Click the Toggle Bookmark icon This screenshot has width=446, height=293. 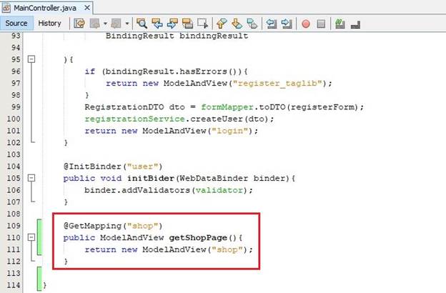coord(252,24)
